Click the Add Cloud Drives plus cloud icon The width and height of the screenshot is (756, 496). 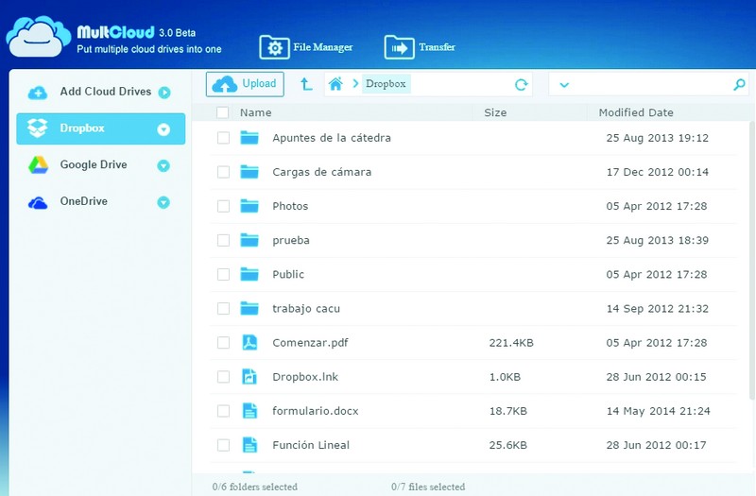coord(38,93)
